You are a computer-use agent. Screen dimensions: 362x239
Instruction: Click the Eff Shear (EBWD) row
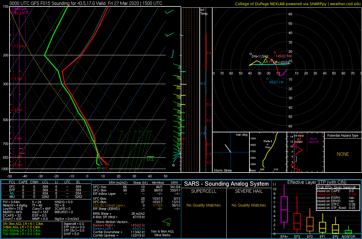pos(136,209)
